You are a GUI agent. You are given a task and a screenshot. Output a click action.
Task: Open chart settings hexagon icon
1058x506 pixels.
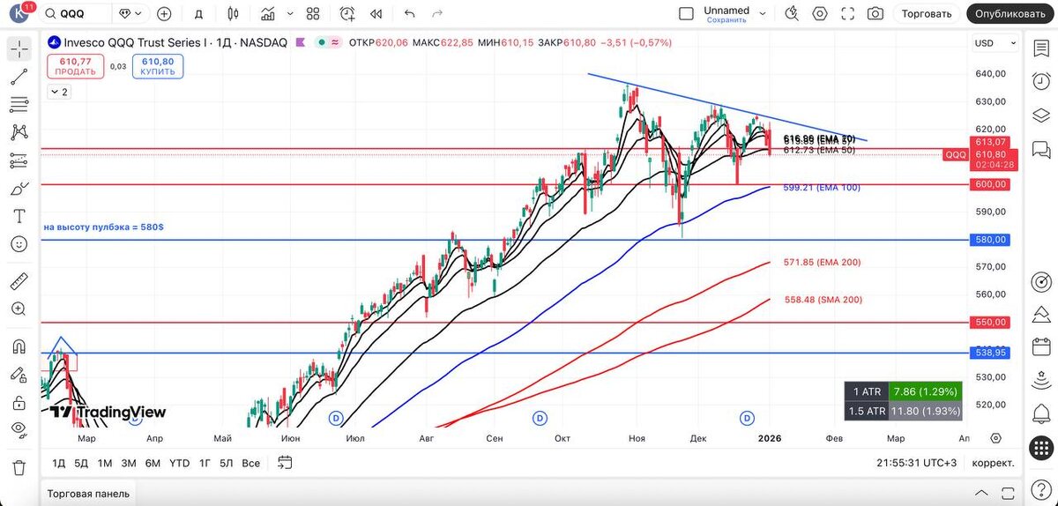click(x=820, y=13)
